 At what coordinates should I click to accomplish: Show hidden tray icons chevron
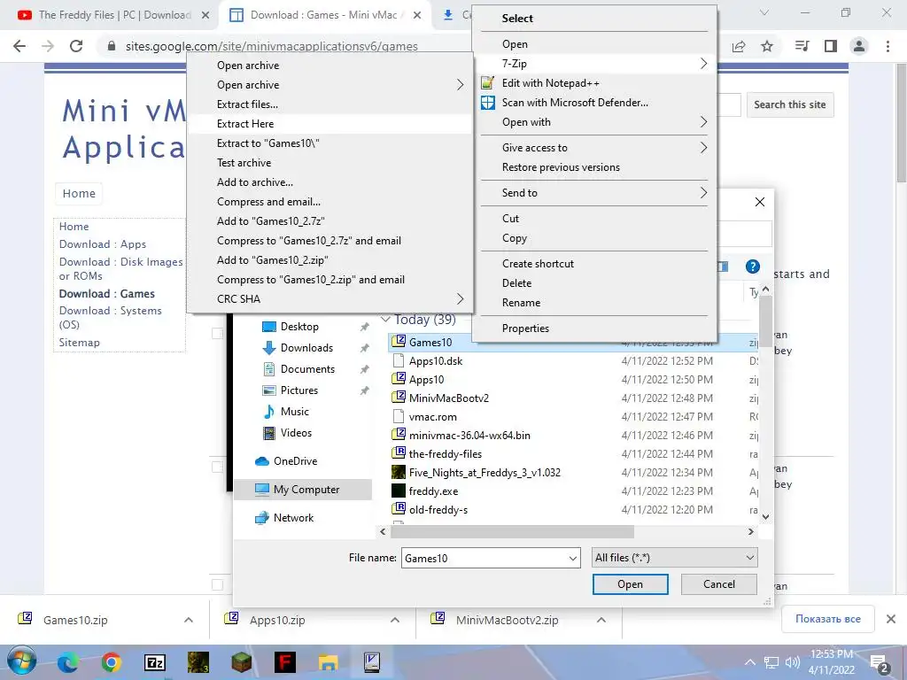coord(749,662)
